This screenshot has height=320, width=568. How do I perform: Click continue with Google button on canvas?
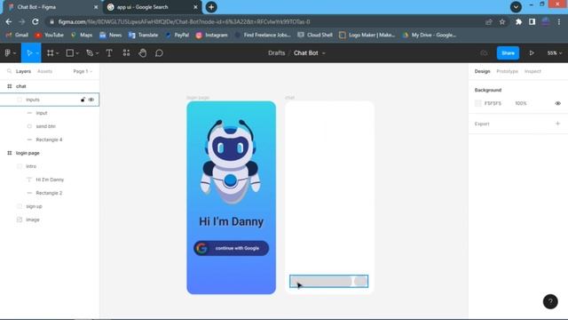(x=231, y=248)
